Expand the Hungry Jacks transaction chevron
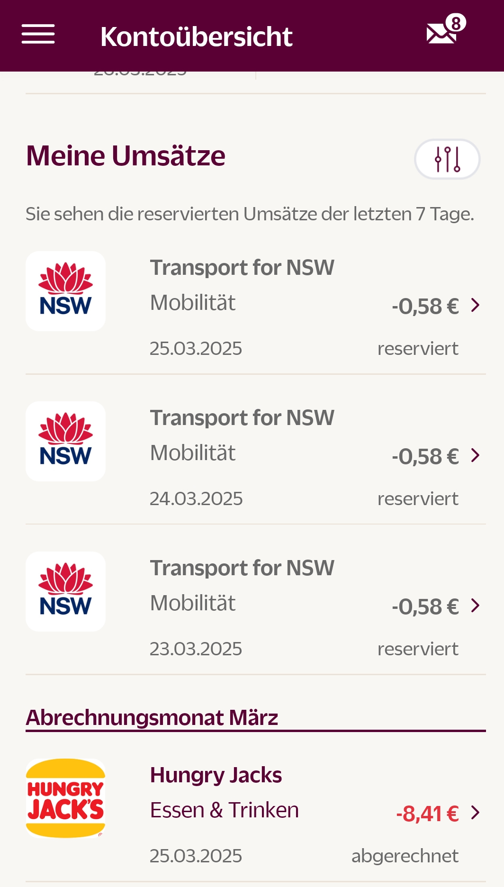Image resolution: width=504 pixels, height=887 pixels. (x=476, y=813)
